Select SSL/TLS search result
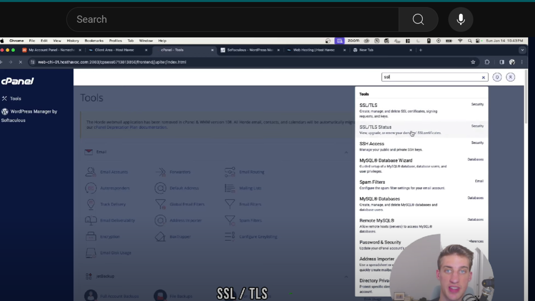This screenshot has height=301, width=535. (422, 110)
